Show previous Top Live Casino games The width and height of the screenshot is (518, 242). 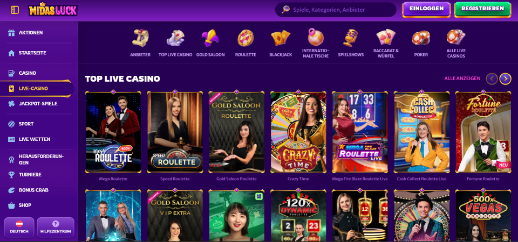tap(492, 79)
